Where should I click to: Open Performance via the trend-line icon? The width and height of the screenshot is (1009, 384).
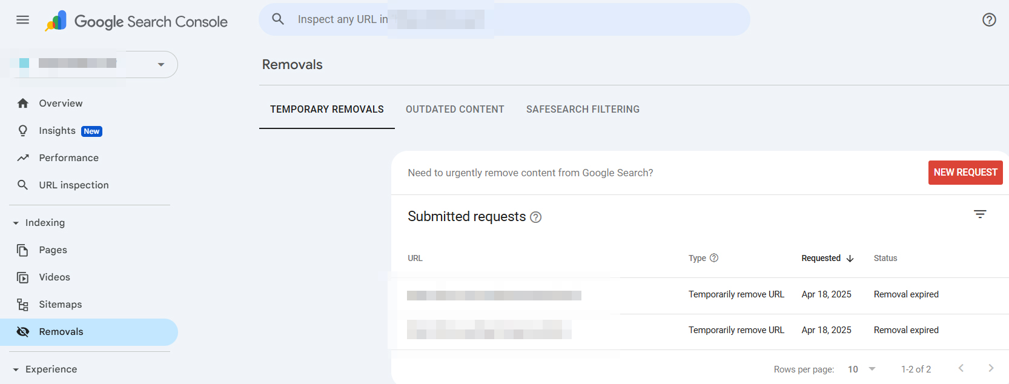click(x=23, y=158)
